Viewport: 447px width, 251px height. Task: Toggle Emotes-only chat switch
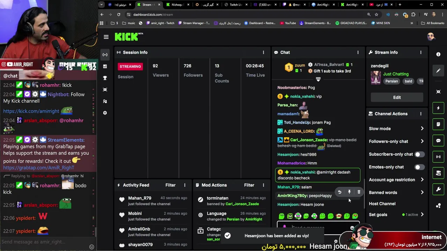tap(419, 167)
